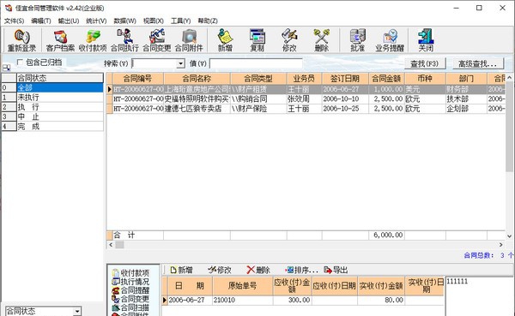Select 合同扫描 in lower left list
The height and width of the screenshot is (316, 515).
point(130,307)
